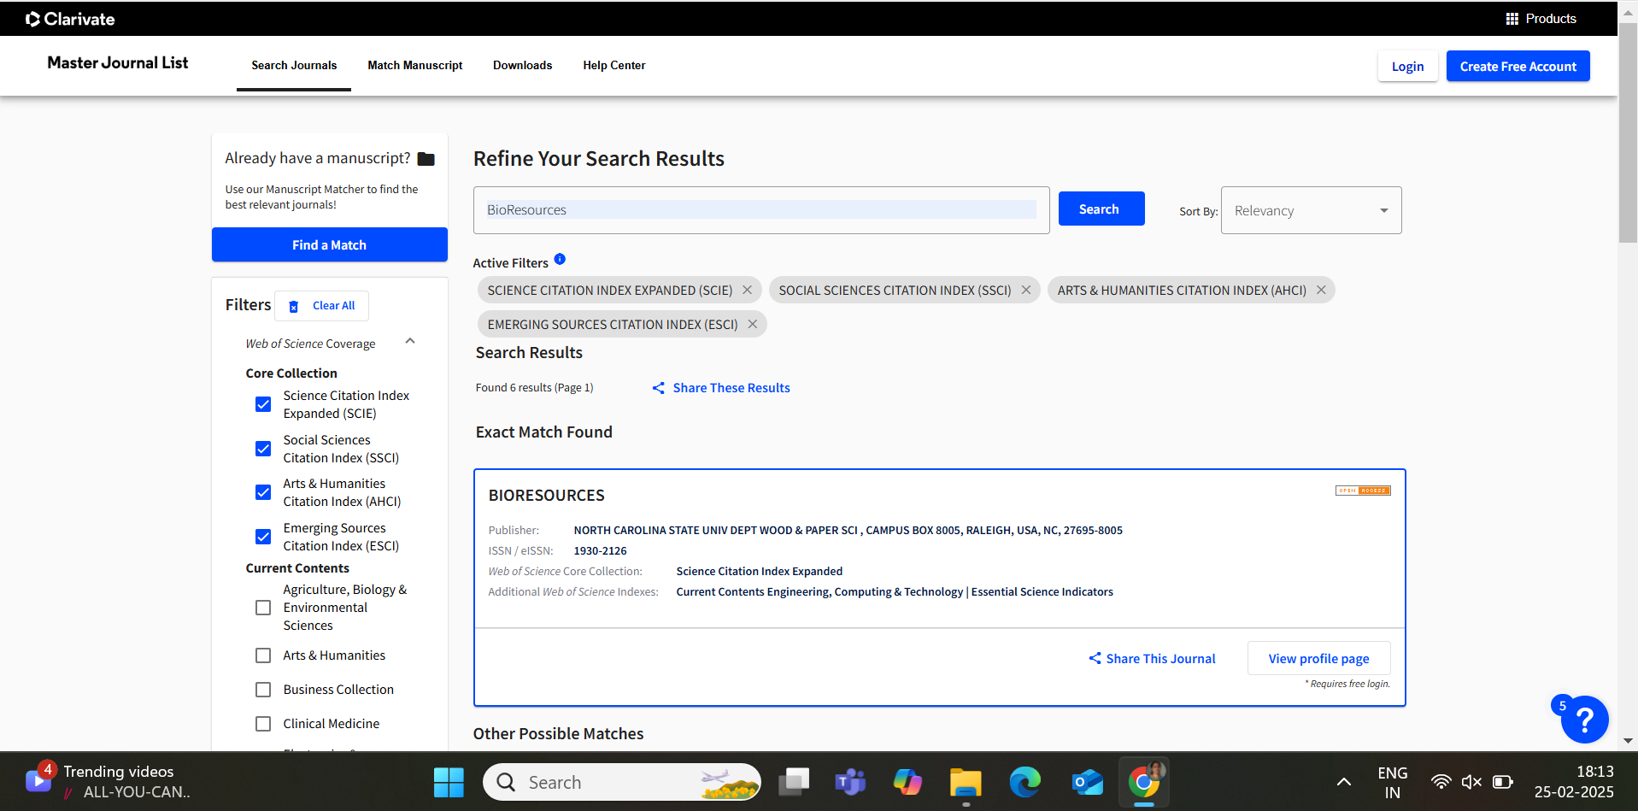Remove the SCIE active filter chip

[x=747, y=291]
